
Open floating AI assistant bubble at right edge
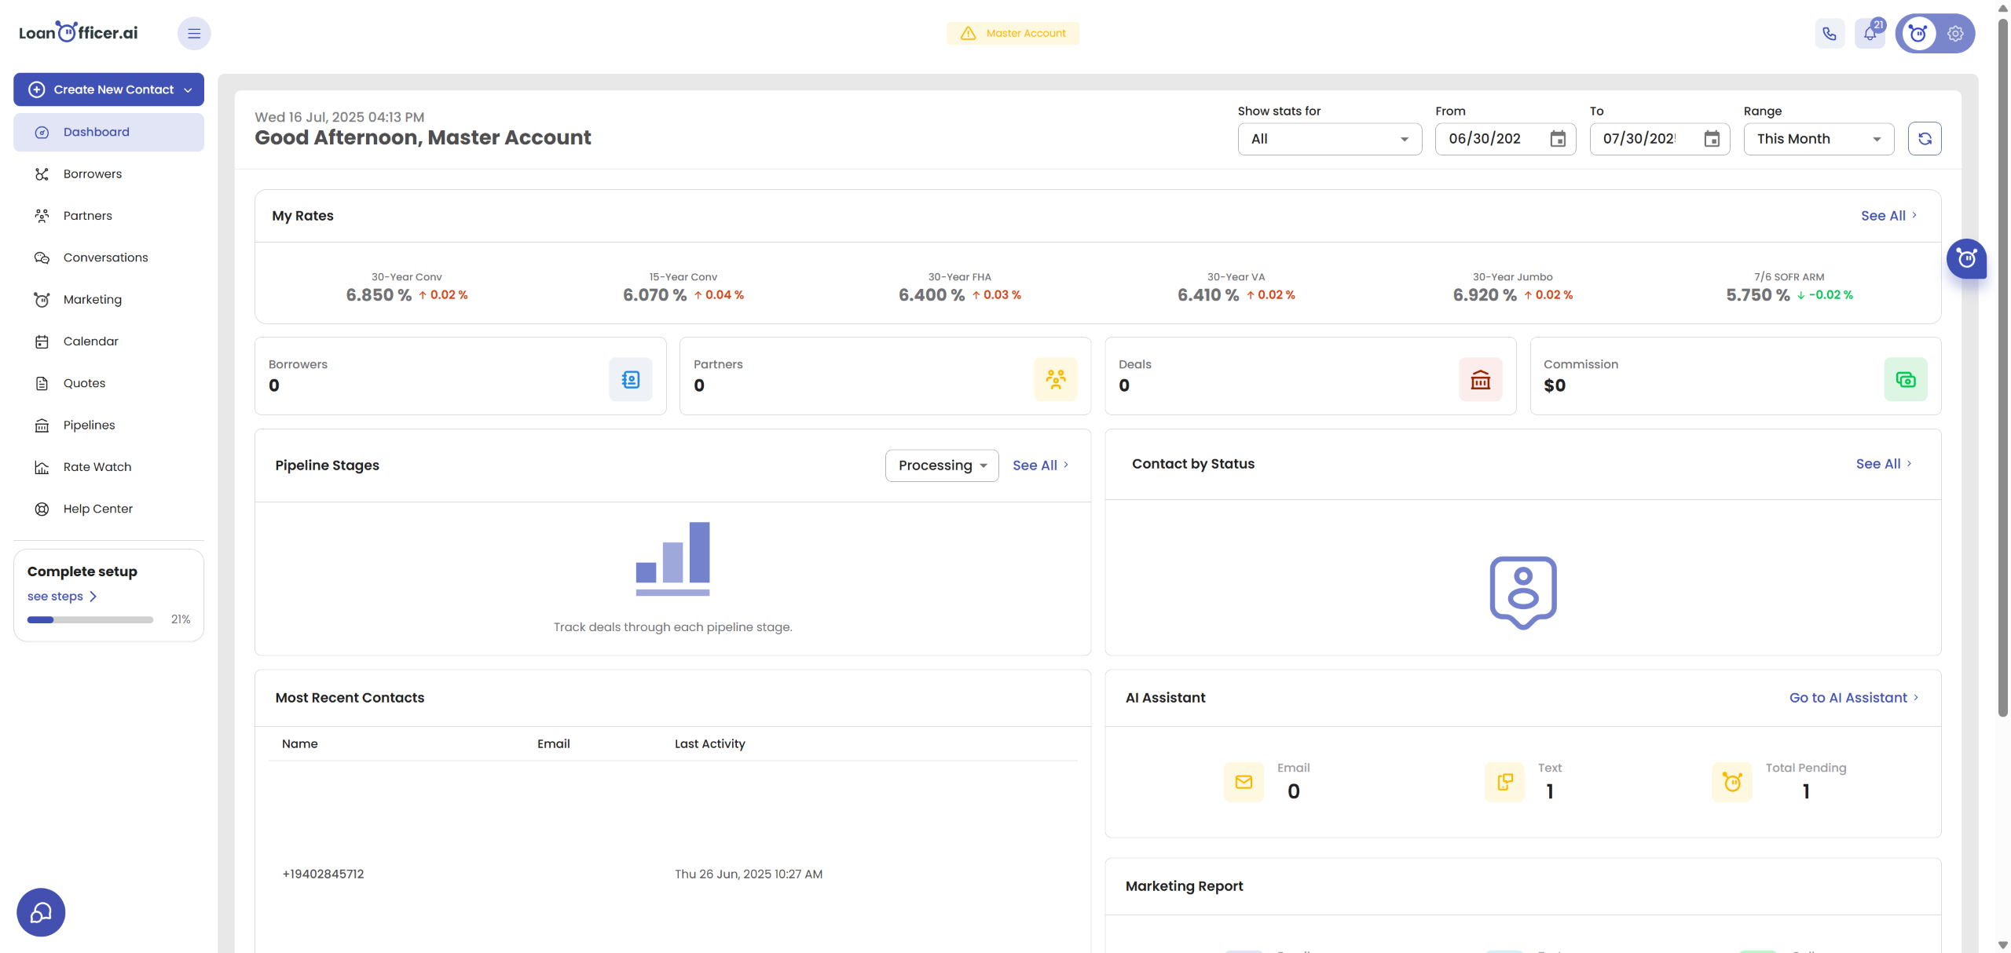(x=1966, y=259)
